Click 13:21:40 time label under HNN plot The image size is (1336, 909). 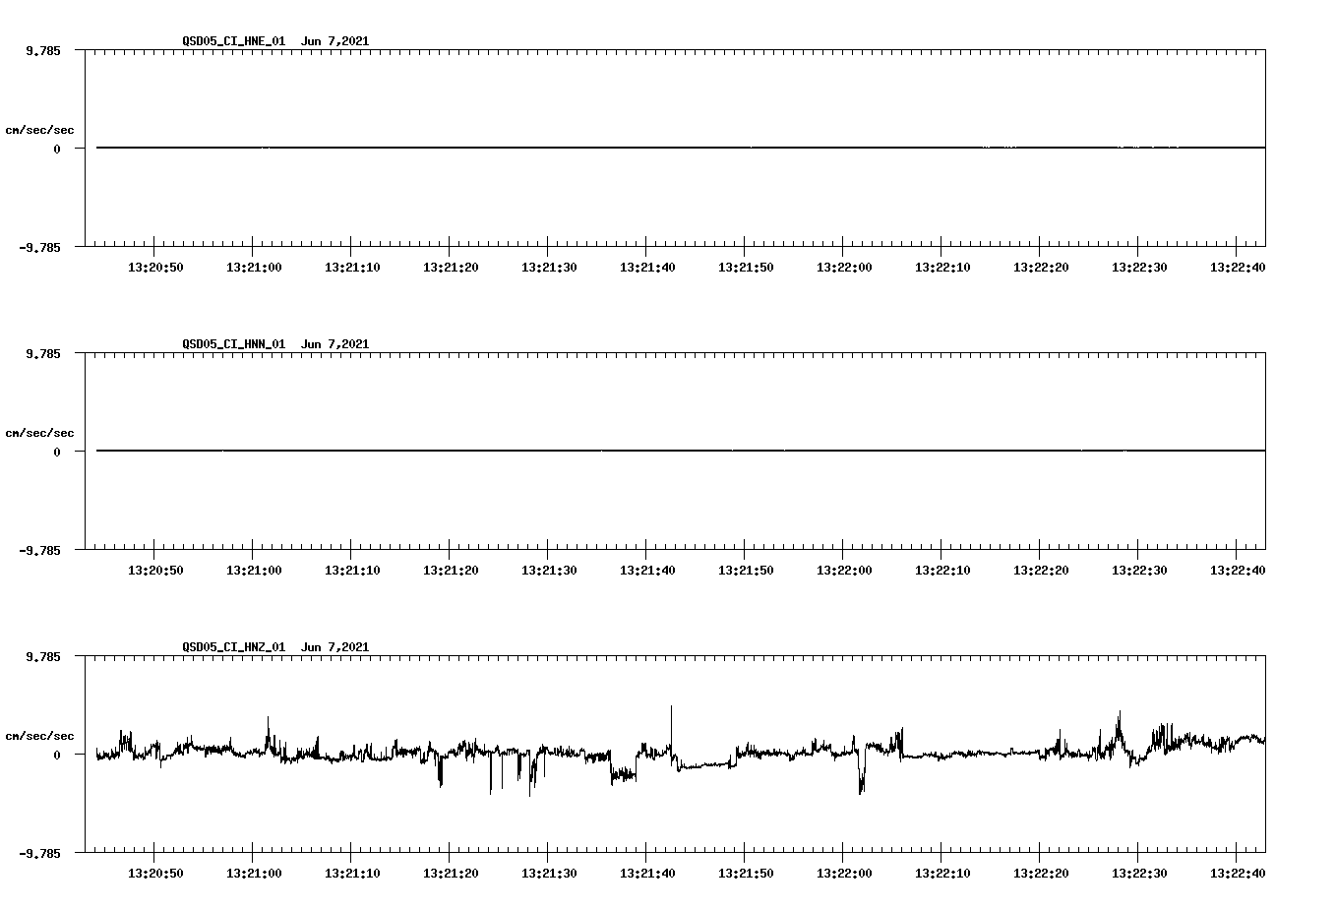[x=647, y=571]
